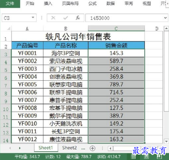
Task: Select cell containing 海尔3P空调
Action: [x=66, y=53]
